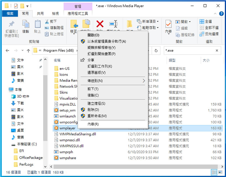Viewport: 226px width, 177px height.
Task: Choose Troubleshoot compatibility (疑難排解相容性)
Action: (x=113, y=48)
